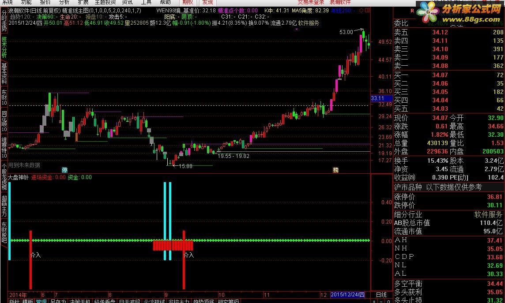Screen dimensions: 505x303
Task: Click the 卖一 row price 34.08
Action: pyautogui.click(x=440, y=66)
